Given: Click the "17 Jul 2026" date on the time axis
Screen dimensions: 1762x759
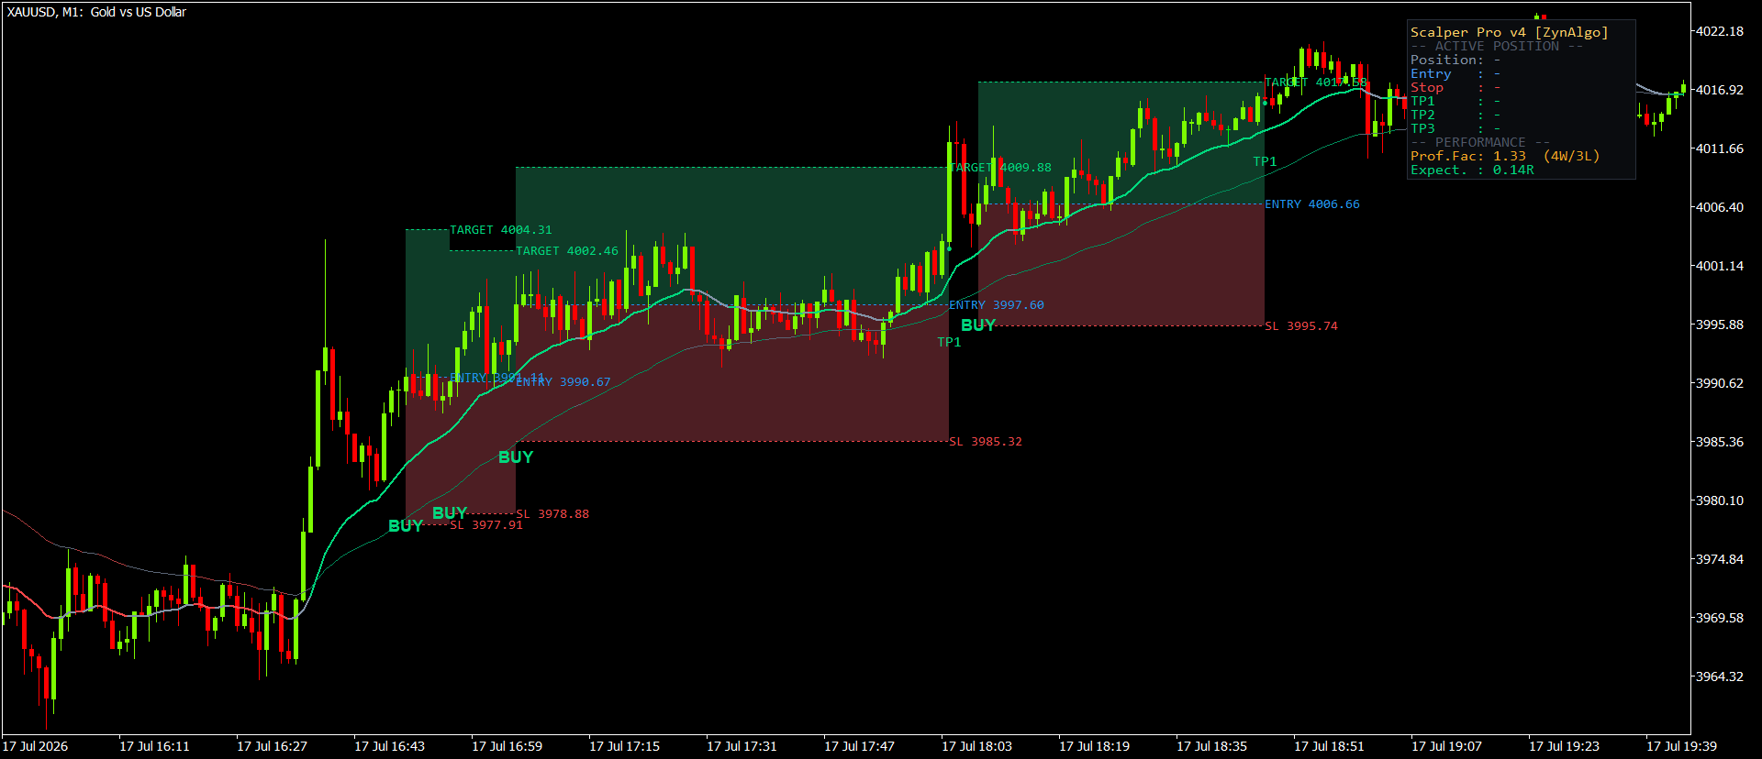Looking at the screenshot, I should click(x=35, y=746).
